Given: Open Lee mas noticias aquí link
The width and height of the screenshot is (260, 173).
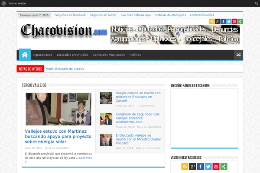Looking at the screenshot, I should click(x=136, y=15).
